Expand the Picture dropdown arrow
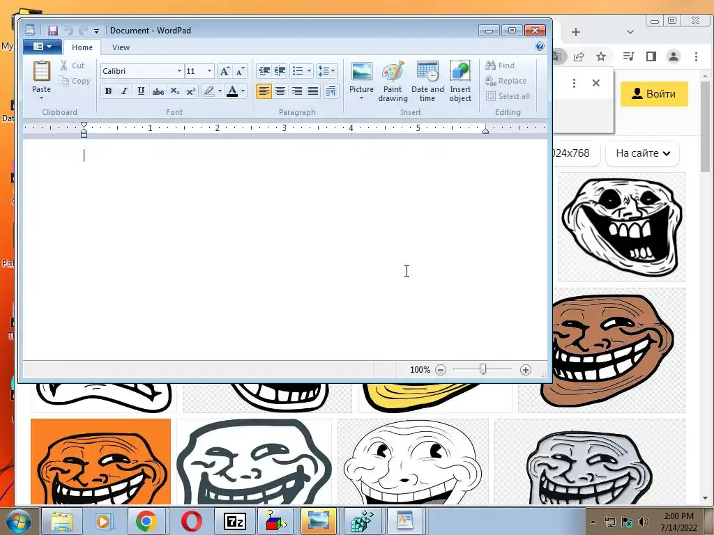This screenshot has height=535, width=714. (x=362, y=98)
